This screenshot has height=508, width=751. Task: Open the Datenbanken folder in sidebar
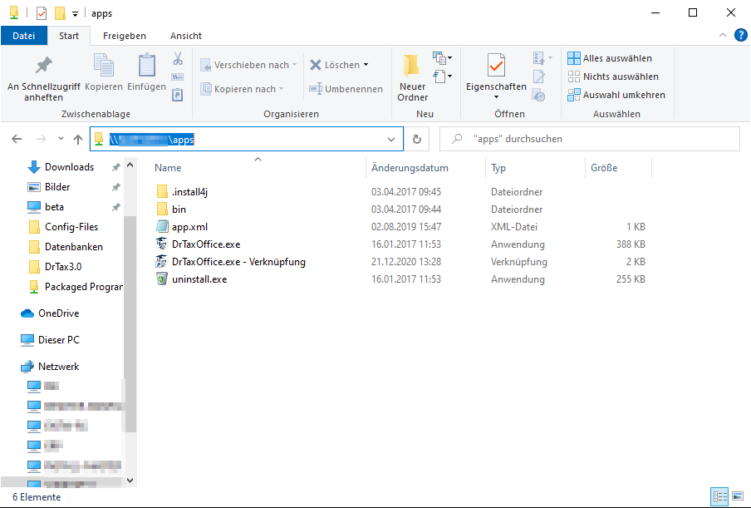coord(73,247)
